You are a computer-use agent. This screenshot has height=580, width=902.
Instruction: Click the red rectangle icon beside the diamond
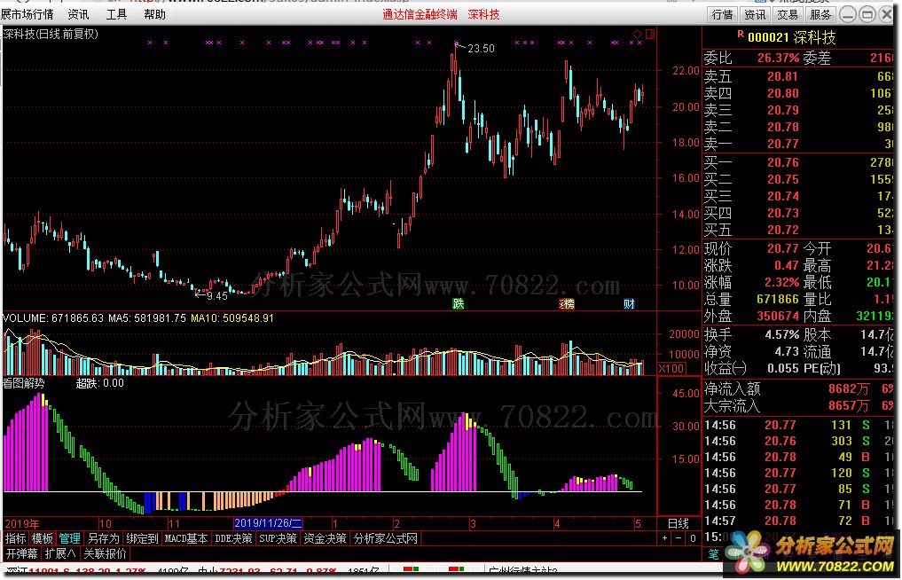(x=650, y=34)
